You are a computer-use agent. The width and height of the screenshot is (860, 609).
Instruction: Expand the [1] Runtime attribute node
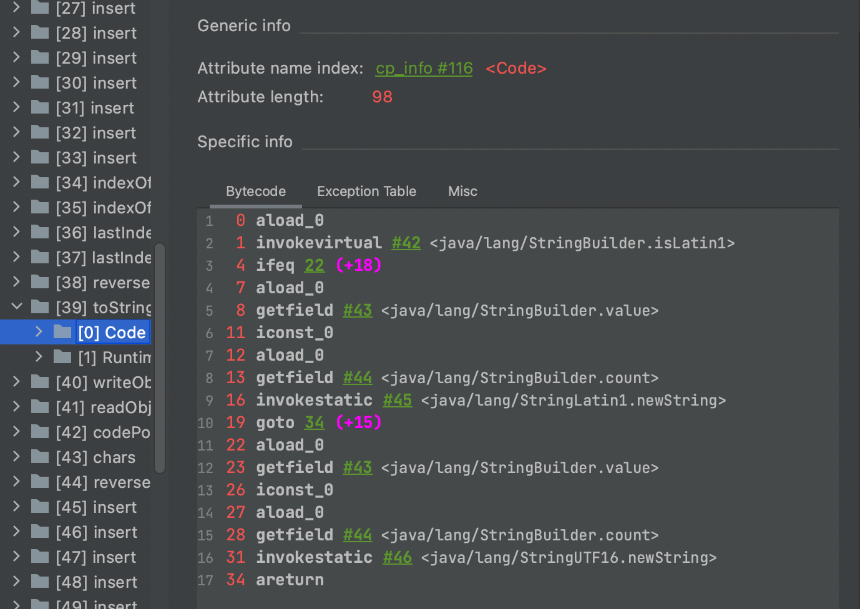[39, 356]
